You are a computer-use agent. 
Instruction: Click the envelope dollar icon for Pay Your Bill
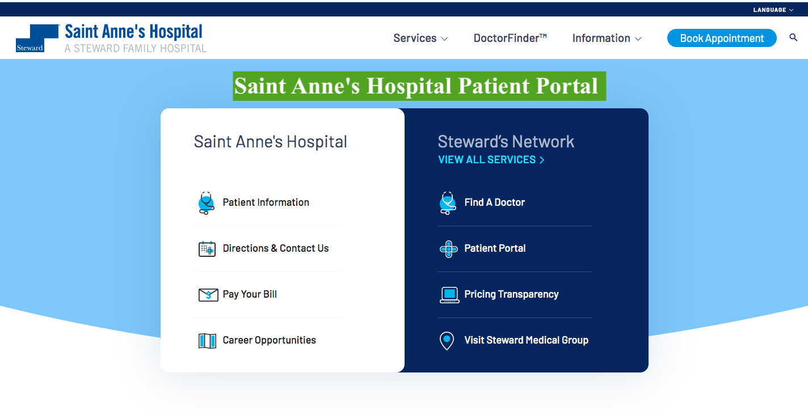tap(208, 295)
